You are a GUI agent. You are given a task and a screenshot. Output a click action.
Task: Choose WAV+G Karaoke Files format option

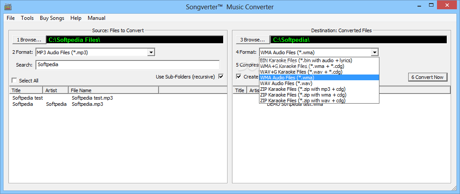pyautogui.click(x=319, y=71)
